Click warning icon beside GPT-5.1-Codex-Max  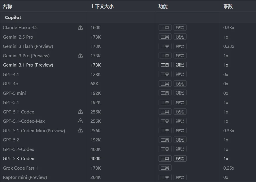[x=80, y=121]
